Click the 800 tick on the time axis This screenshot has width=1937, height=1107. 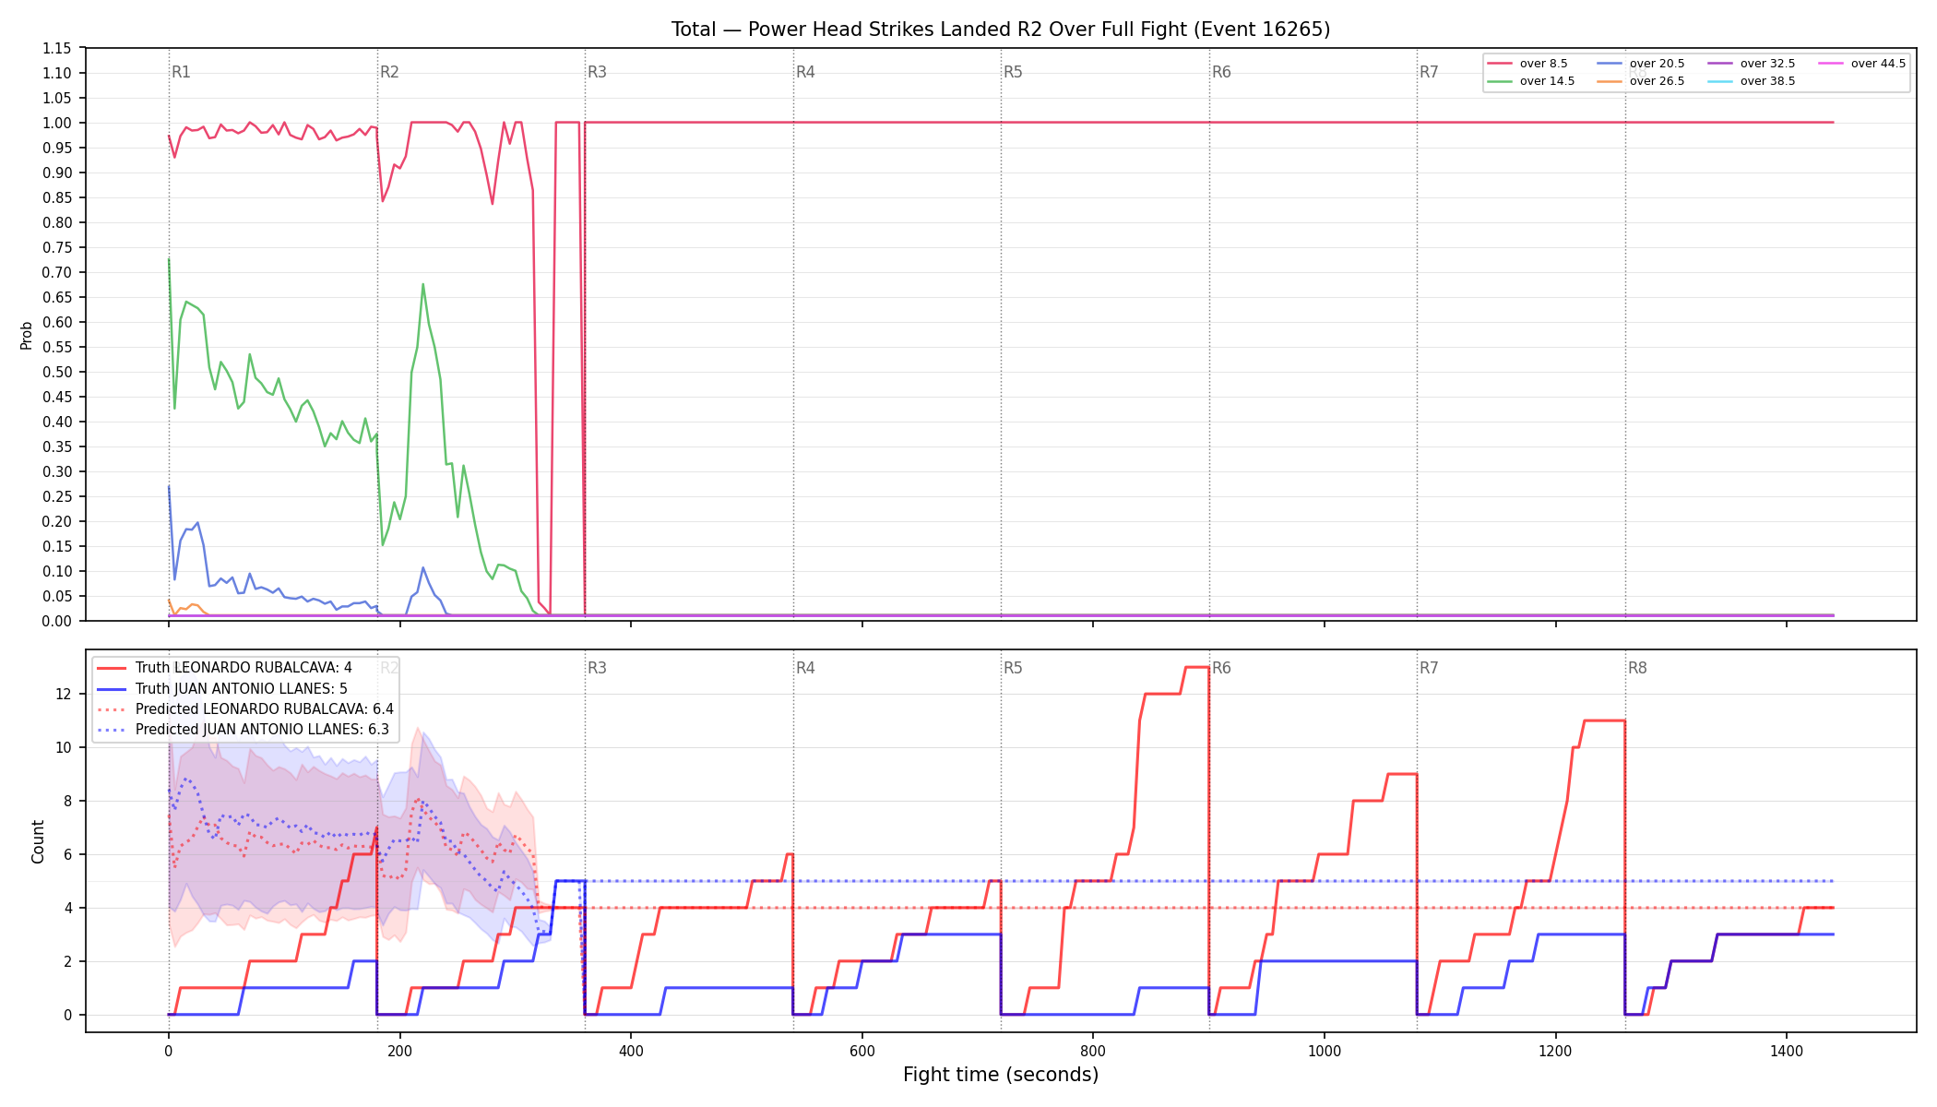tap(1093, 1051)
